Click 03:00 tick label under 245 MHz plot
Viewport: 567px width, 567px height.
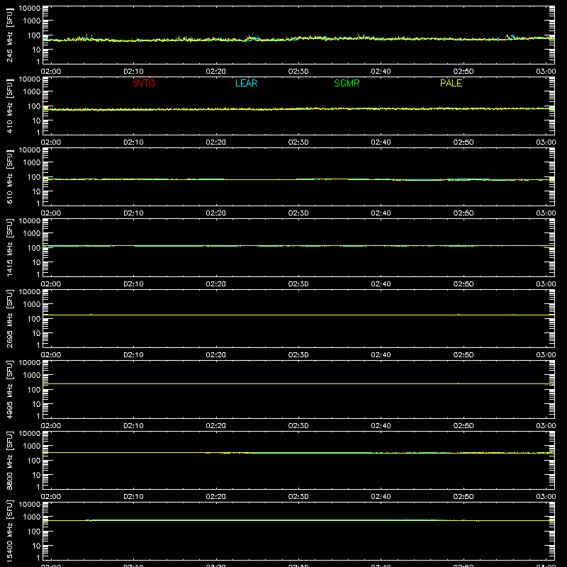pos(546,72)
